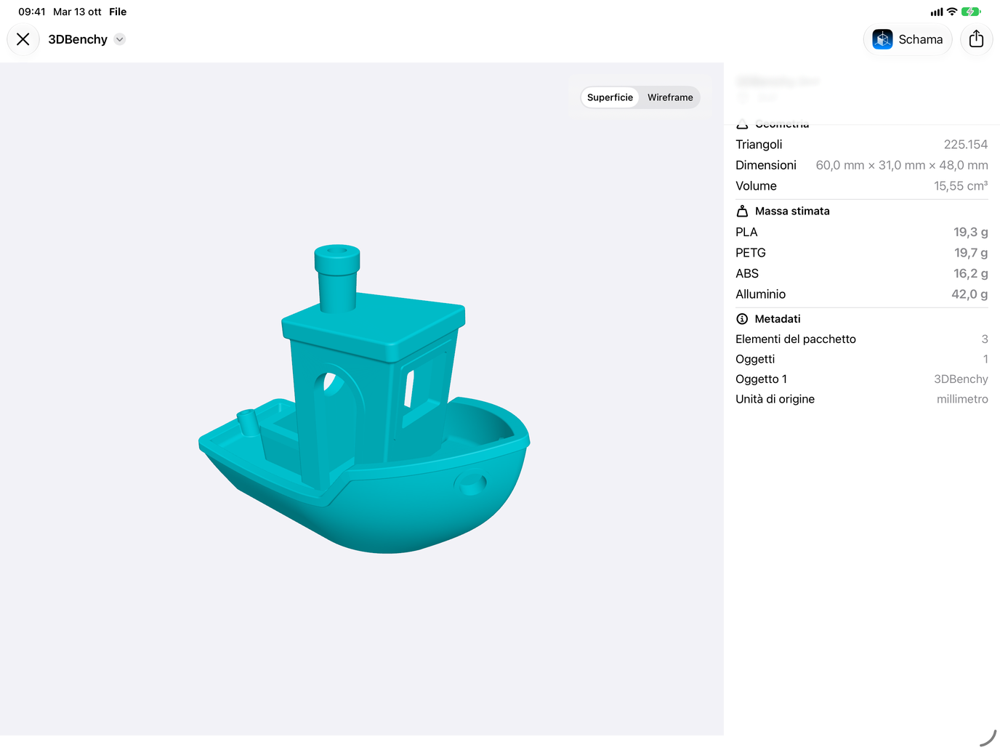Tap the Alluminio mass value
The width and height of the screenshot is (1000, 750).
coord(969,294)
